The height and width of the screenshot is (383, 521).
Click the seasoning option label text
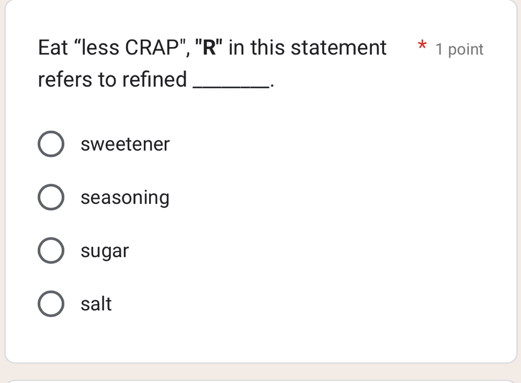(125, 197)
